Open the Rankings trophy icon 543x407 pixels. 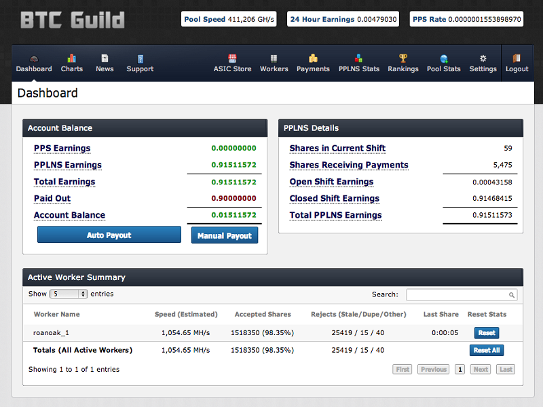click(403, 59)
